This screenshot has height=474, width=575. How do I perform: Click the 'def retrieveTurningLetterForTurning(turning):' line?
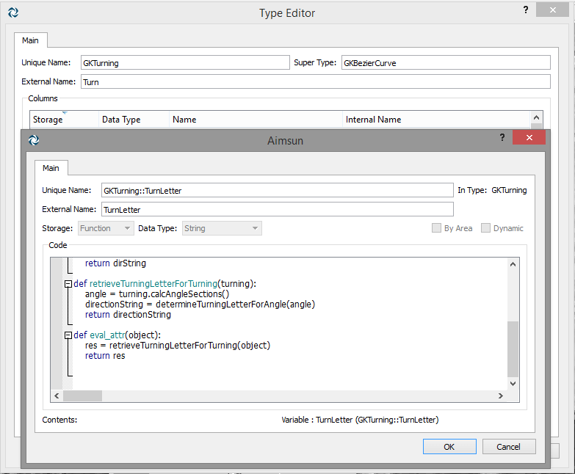coord(164,284)
